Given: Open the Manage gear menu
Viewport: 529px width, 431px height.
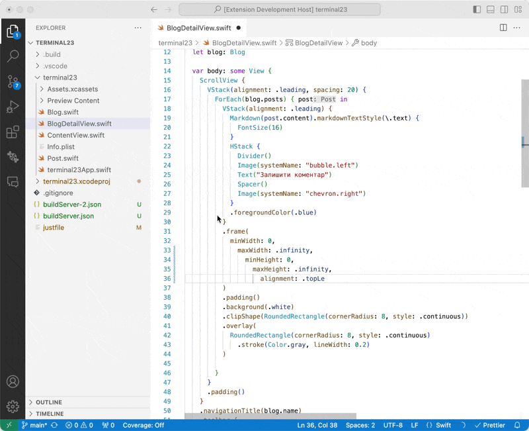Looking at the screenshot, I should 13,407.
